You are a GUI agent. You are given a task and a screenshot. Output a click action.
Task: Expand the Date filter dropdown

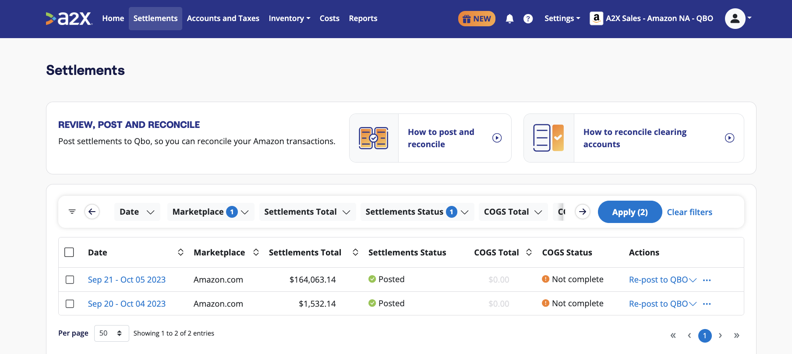tap(137, 212)
